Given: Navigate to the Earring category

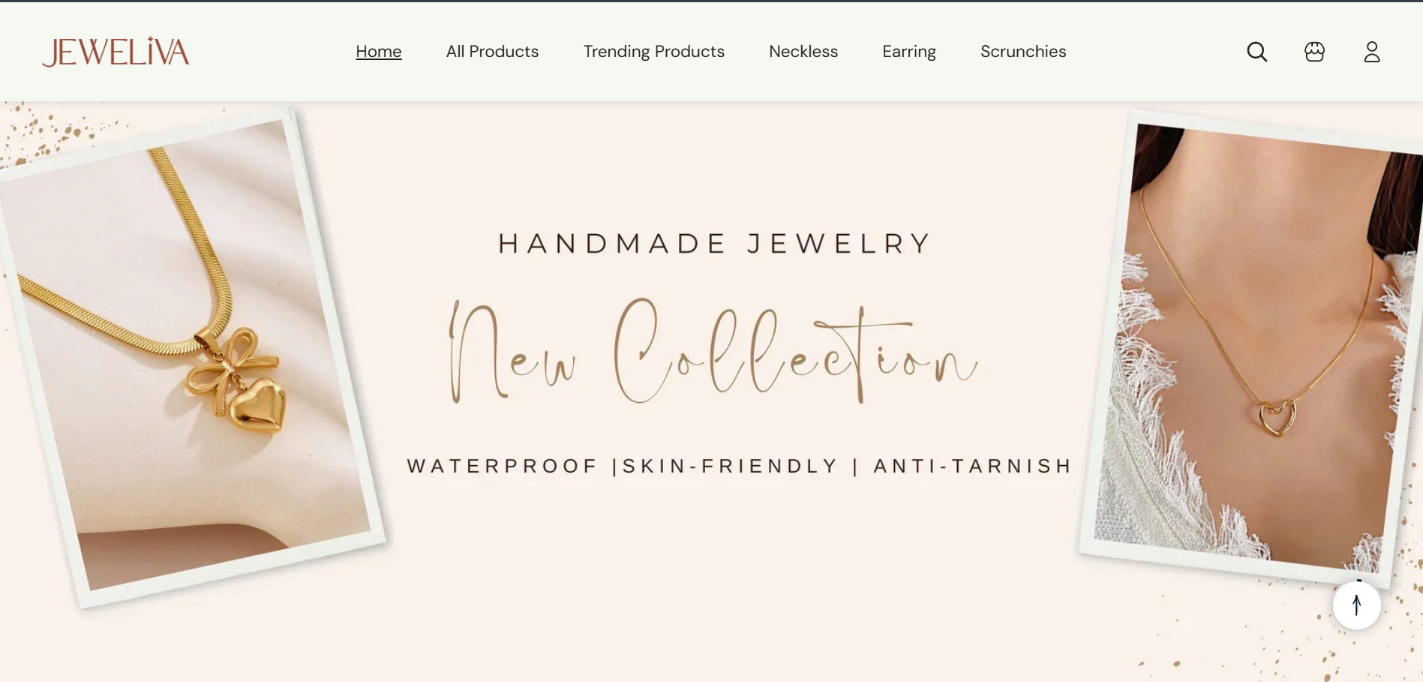Looking at the screenshot, I should (x=908, y=52).
